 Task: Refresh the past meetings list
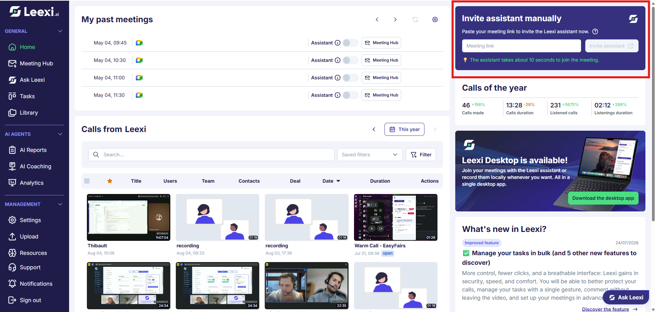coord(415,19)
